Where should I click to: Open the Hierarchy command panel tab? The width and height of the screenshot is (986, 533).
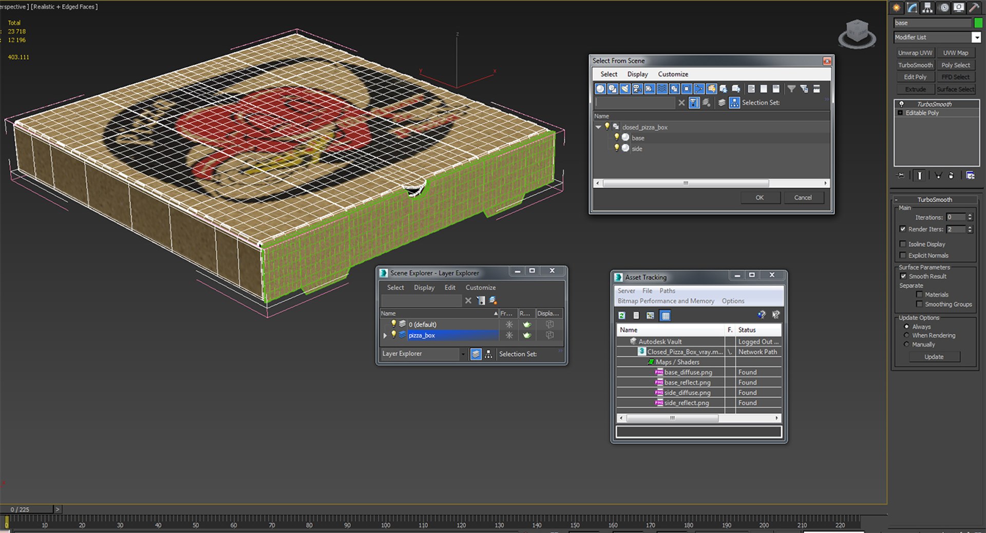pos(927,8)
